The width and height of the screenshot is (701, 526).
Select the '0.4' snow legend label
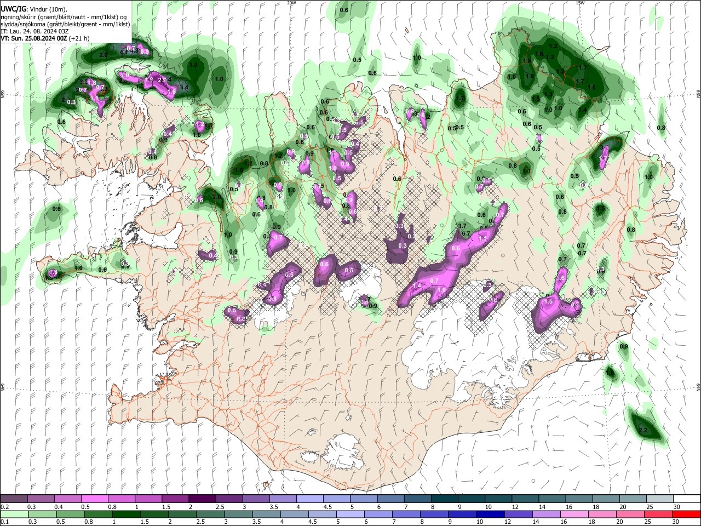59,507
